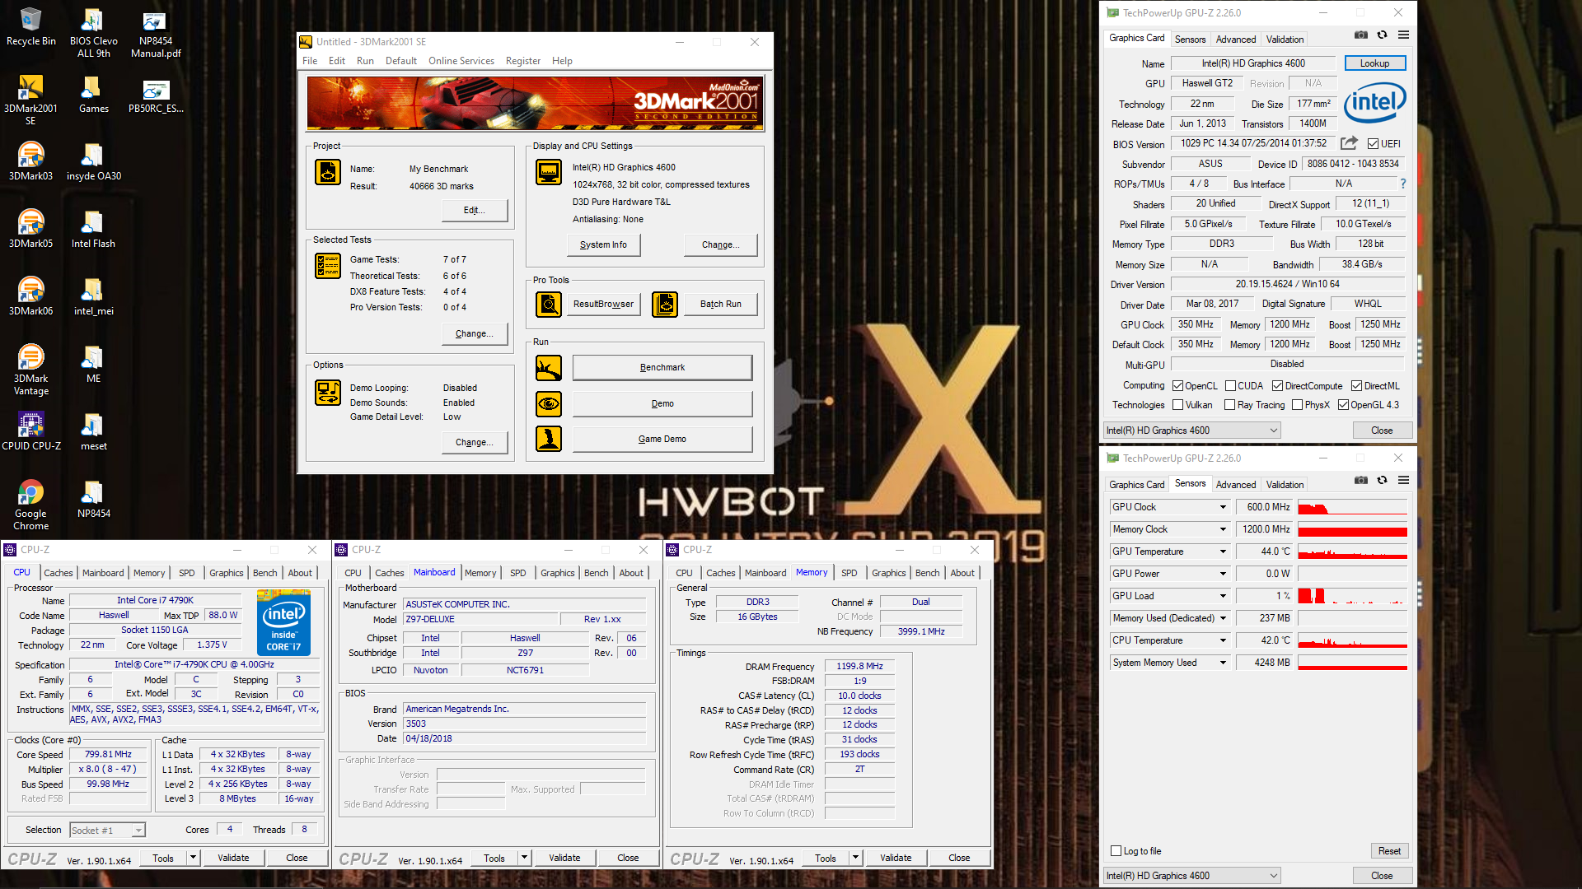Open the intel_mei folder icon
Viewport: 1582px width, 889px height.
click(93, 296)
